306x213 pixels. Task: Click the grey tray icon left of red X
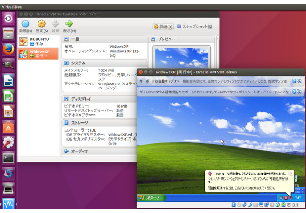pyautogui.click(x=281, y=198)
